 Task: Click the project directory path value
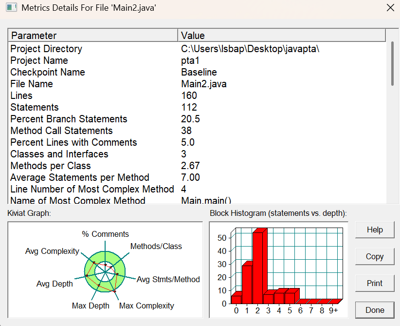[x=250, y=49]
